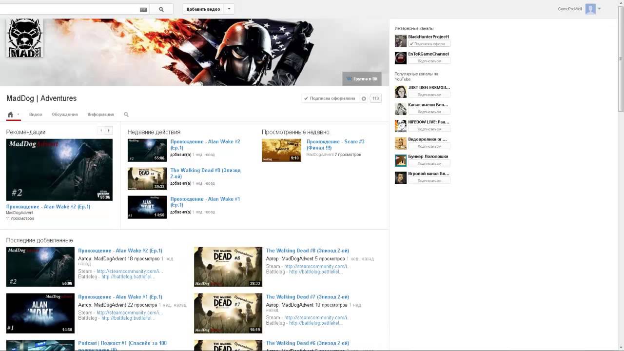
Task: Open the Группа в ВК link button
Action: (362, 78)
